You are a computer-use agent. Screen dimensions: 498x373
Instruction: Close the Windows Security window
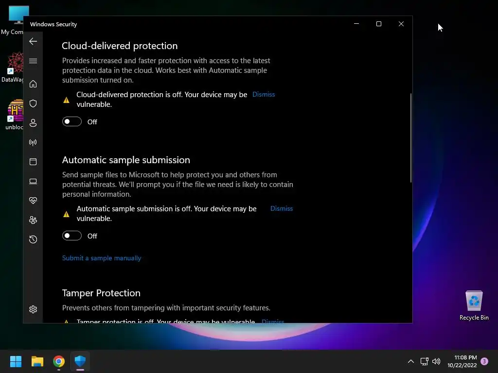(401, 24)
